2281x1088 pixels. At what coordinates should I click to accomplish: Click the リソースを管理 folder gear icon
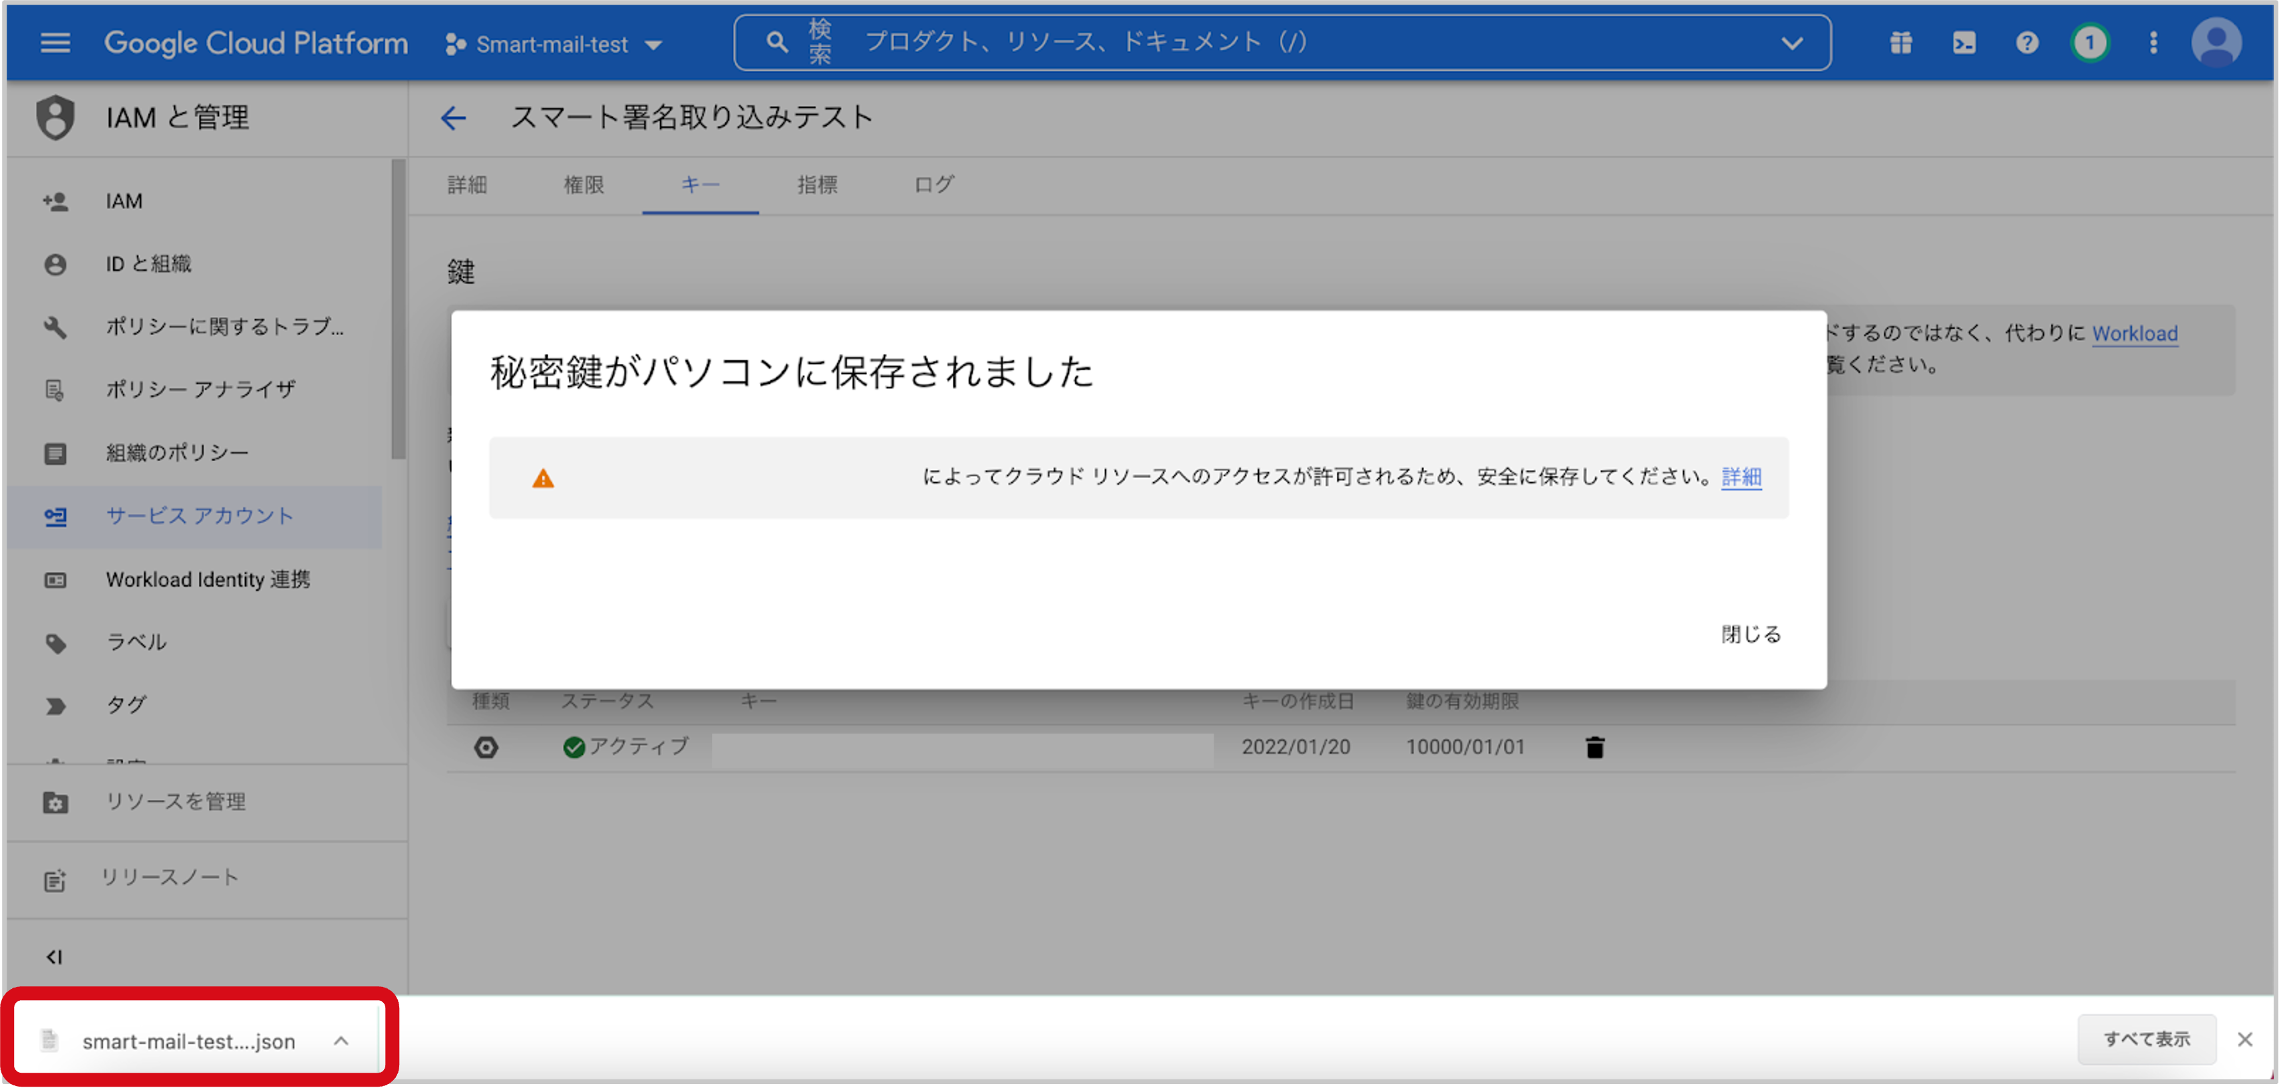[55, 803]
